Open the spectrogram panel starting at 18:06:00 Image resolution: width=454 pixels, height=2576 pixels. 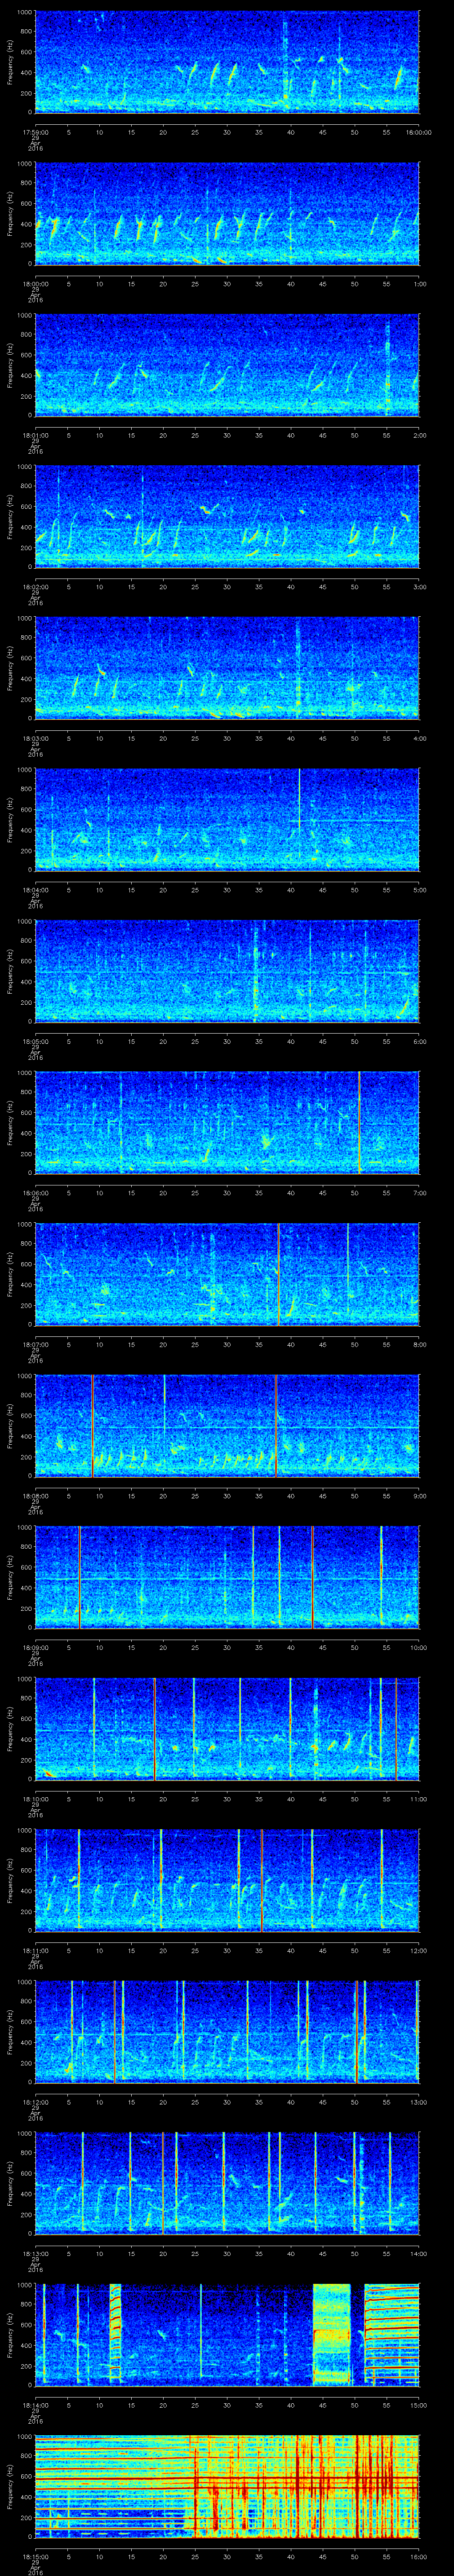coord(227,1122)
